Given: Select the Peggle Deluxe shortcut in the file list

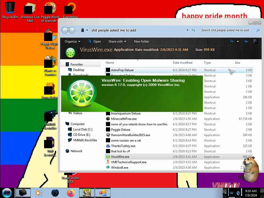Looking at the screenshot, I should (179, 130).
